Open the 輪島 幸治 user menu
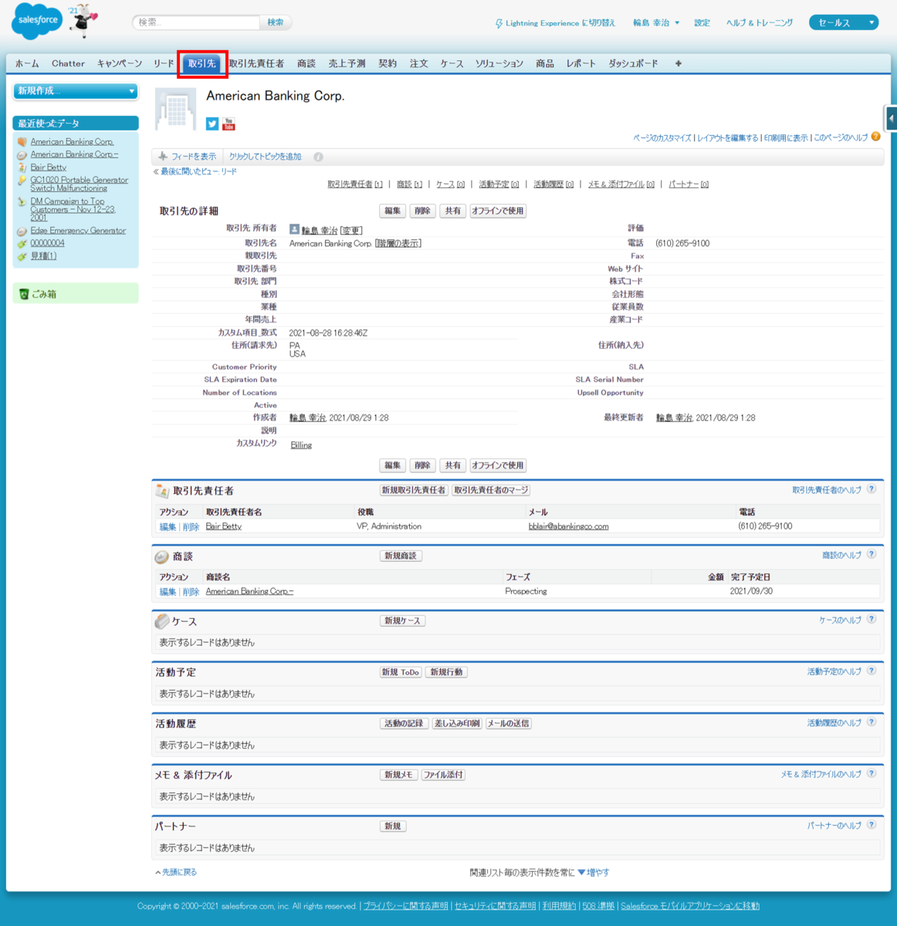897x926 pixels. [656, 23]
